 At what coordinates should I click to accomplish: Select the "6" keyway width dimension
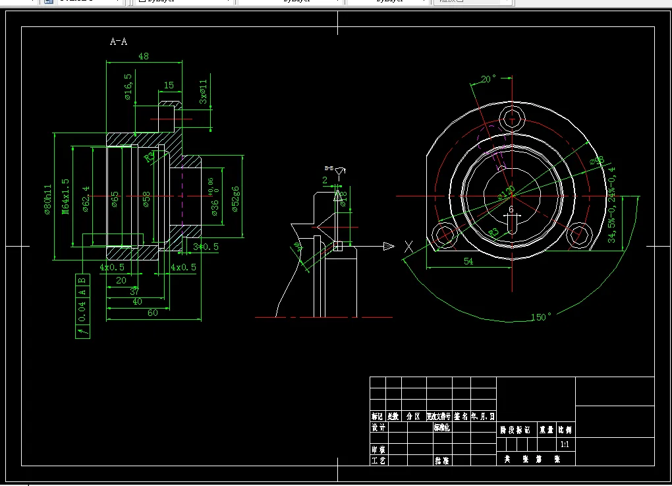(x=511, y=209)
